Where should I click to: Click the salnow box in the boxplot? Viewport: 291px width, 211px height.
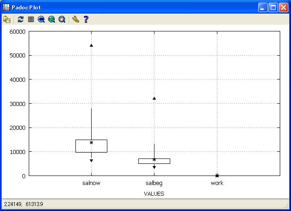pos(83,146)
